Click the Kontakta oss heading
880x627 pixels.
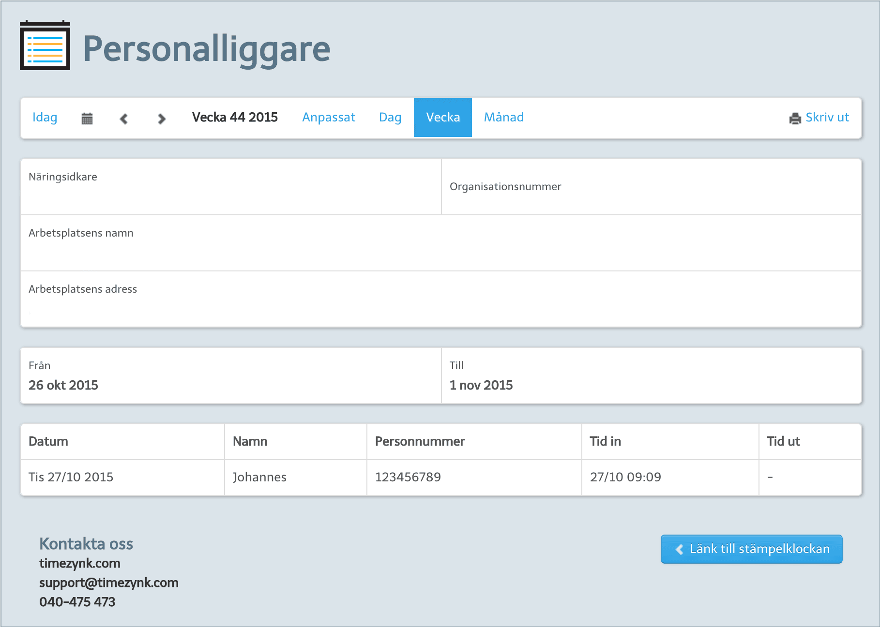click(x=86, y=544)
